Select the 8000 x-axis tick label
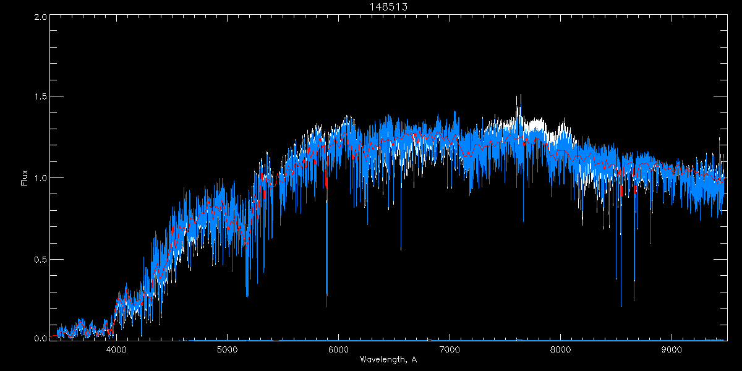Screen dimensions: 742x371 [x=561, y=349]
